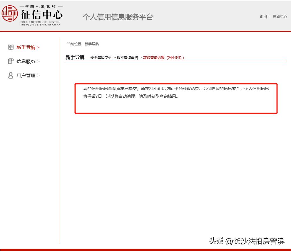This screenshot has width=291, height=251.
Task: Open the 用户管理 menu entry
Action: [x=26, y=75]
